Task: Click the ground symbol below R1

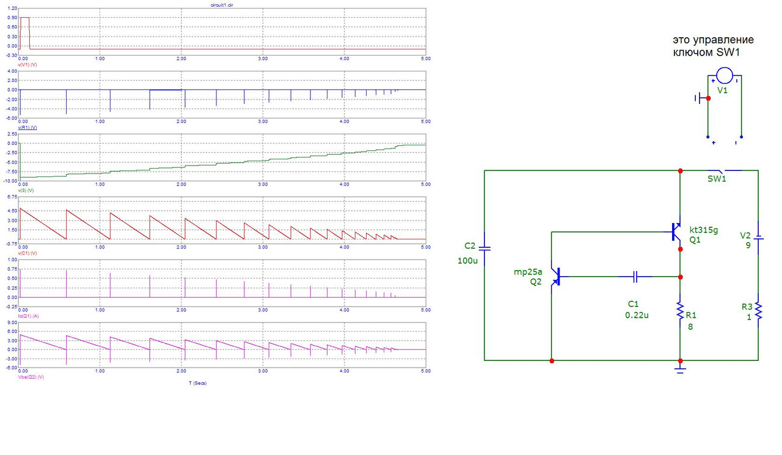Action: (x=680, y=368)
